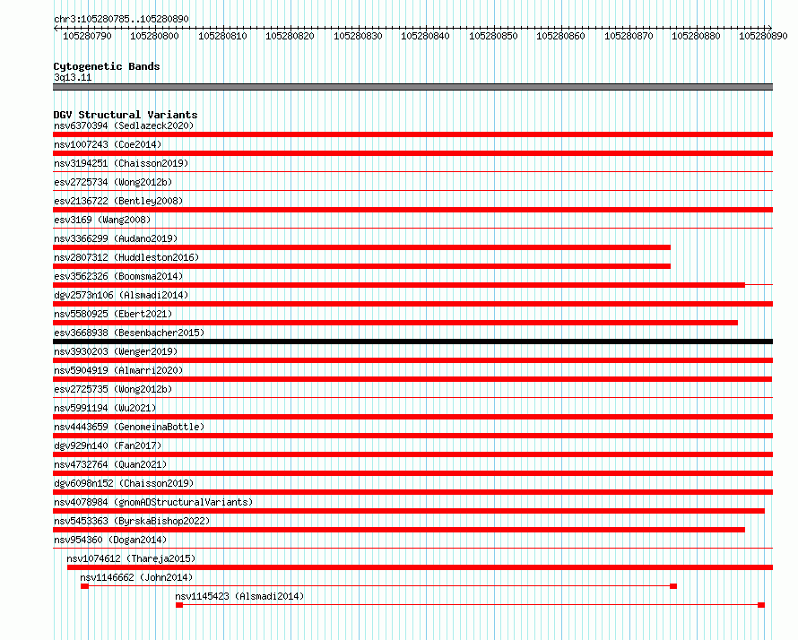This screenshot has height=640, width=798.
Task: Open nsv4732764 (Quan2021) variant
Action: pos(110,464)
